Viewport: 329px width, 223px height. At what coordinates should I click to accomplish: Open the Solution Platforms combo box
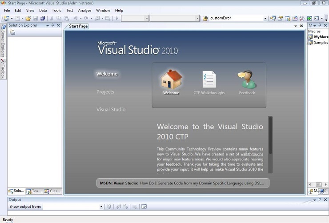174,19
